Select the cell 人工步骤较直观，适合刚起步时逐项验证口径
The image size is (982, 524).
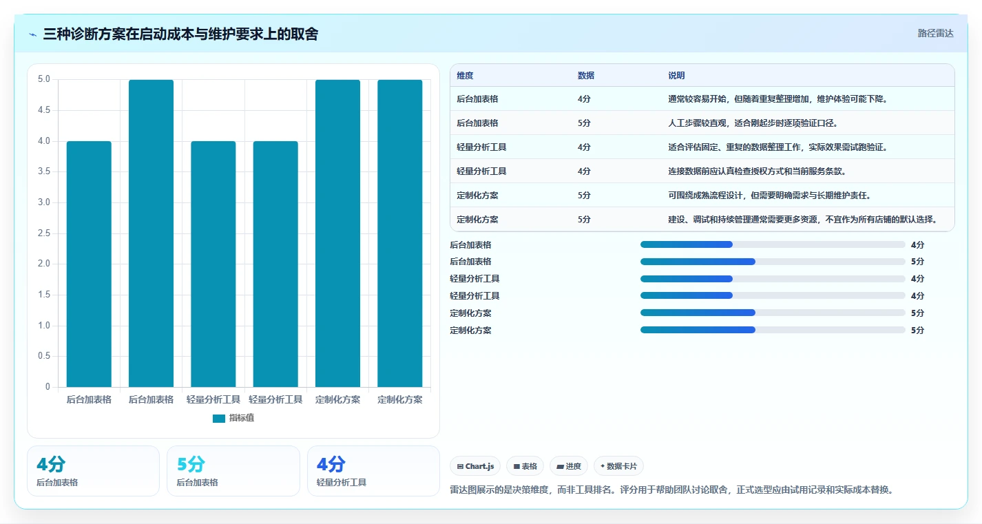tap(753, 123)
